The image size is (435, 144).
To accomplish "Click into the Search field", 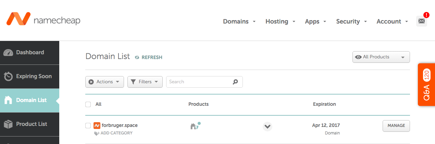I will pos(204,82).
